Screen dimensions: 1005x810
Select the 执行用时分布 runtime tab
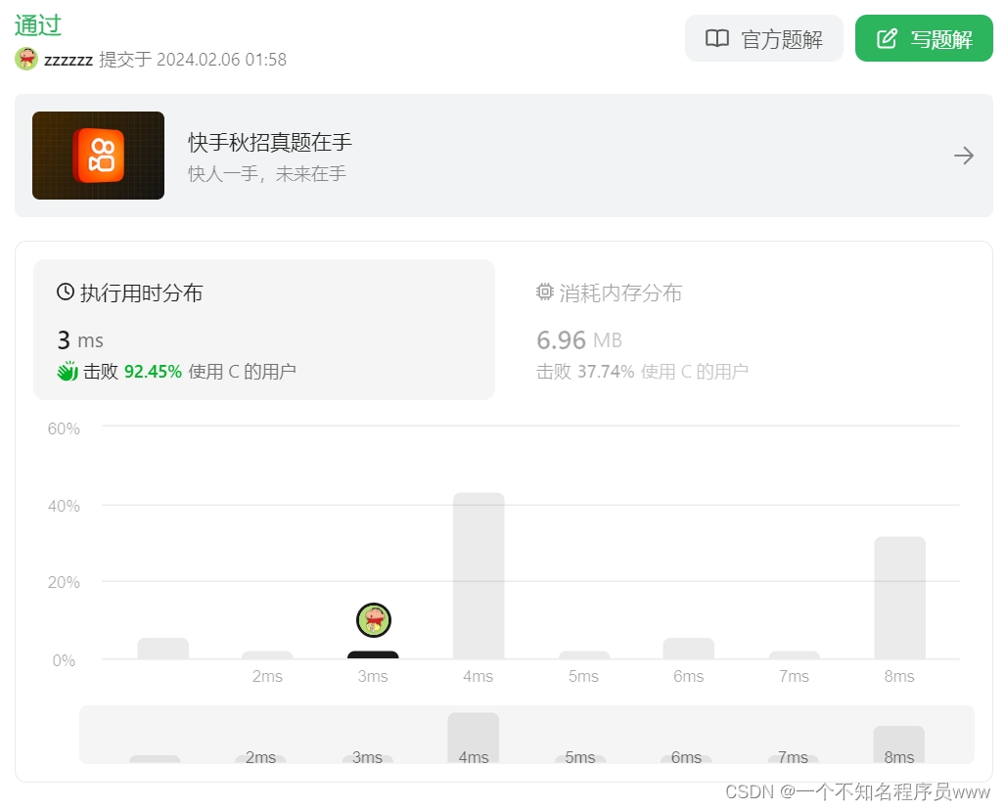264,330
